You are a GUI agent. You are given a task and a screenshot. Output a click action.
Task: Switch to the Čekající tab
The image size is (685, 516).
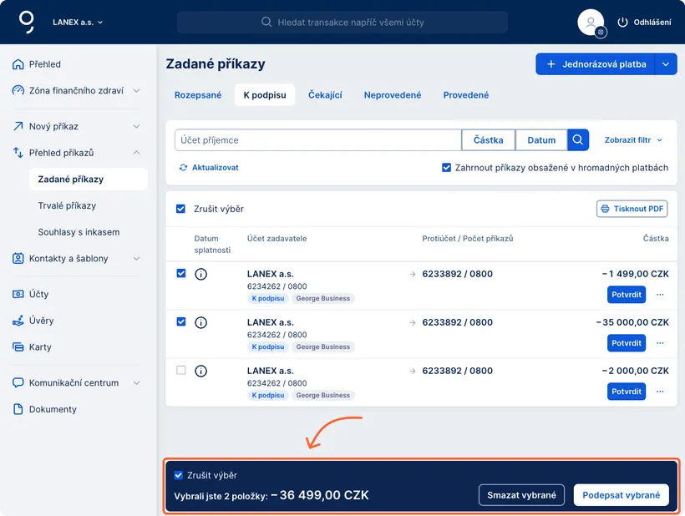[x=325, y=95]
